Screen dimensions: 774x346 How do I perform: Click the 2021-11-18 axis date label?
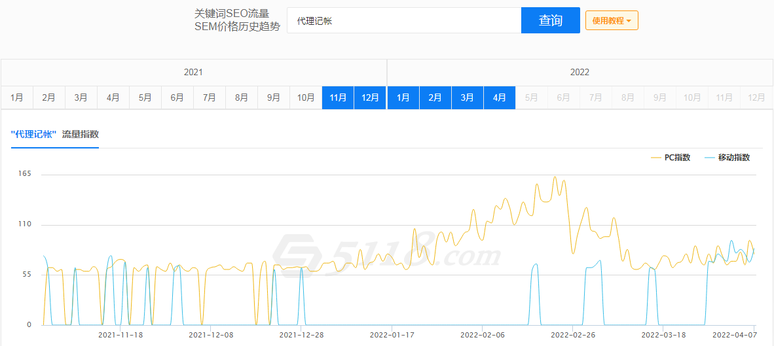120,335
